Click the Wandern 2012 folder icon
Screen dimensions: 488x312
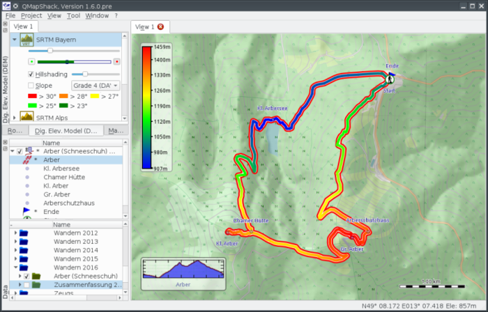[24, 233]
